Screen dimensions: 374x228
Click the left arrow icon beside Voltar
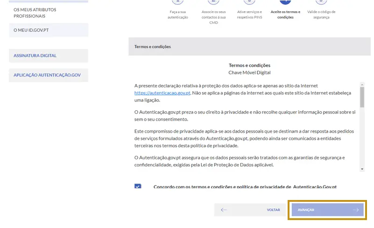(224, 210)
